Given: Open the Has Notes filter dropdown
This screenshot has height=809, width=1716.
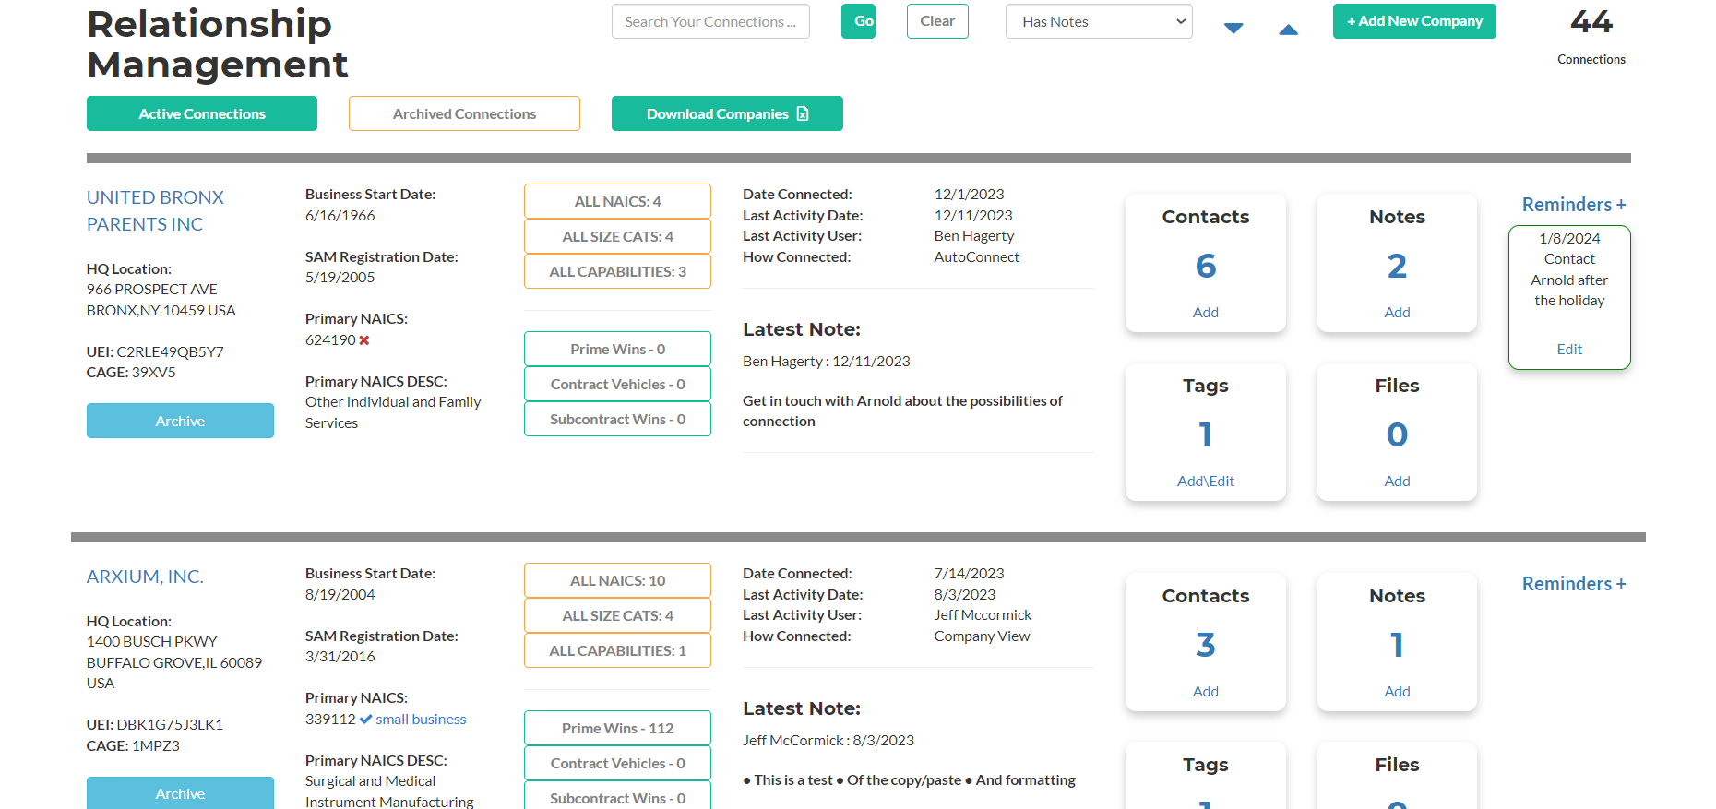Looking at the screenshot, I should 1099,21.
